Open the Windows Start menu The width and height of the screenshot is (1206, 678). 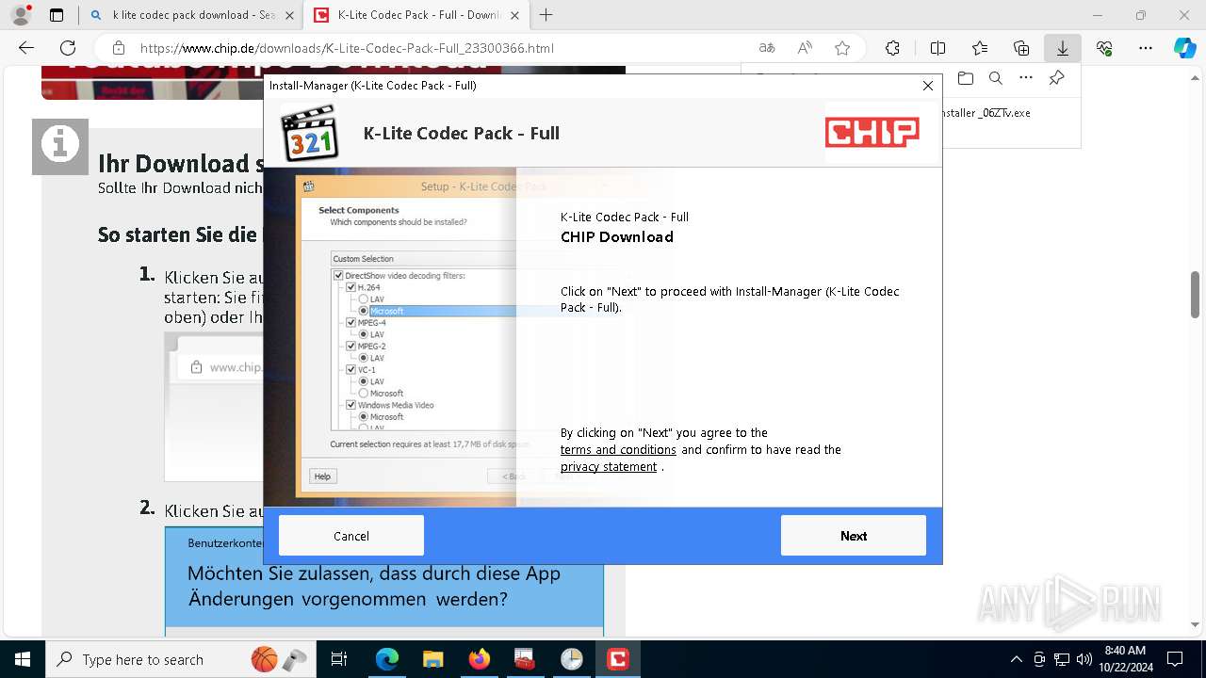point(22,659)
